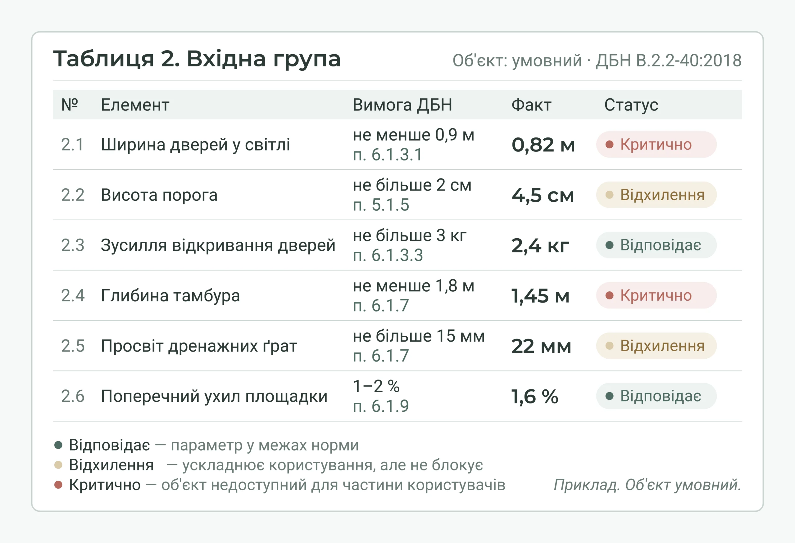Click 'Зусилля відкривання дверей' cell

pos(218,245)
